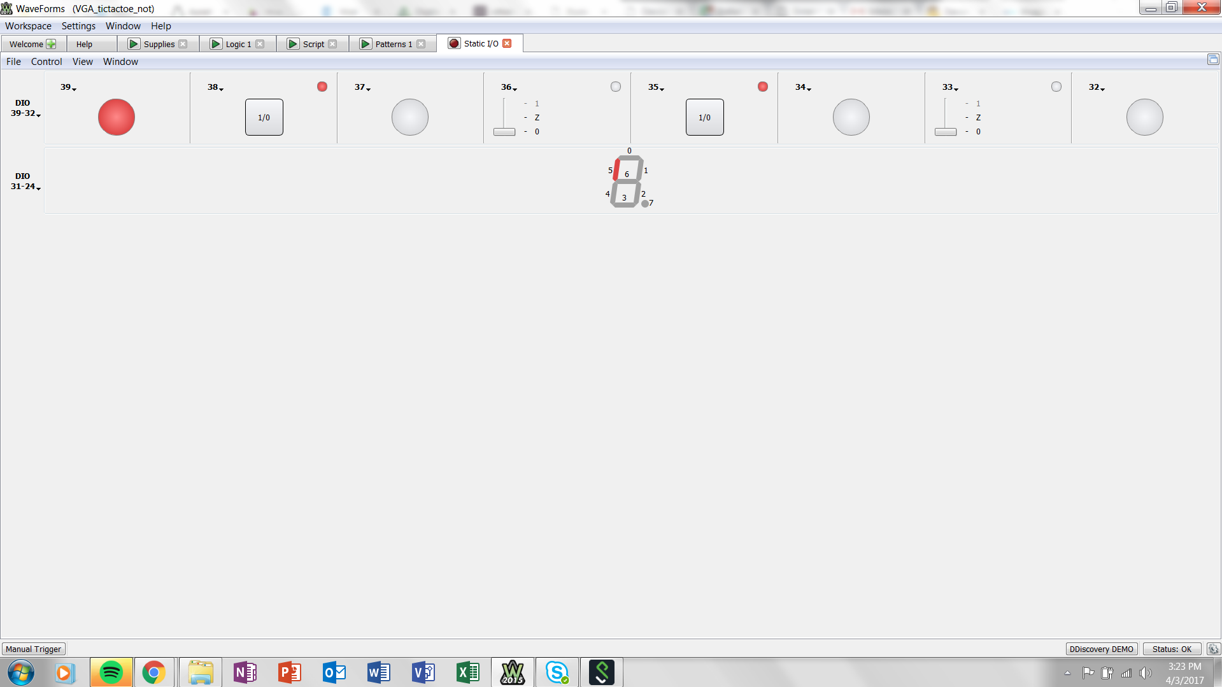The image size is (1222, 687).
Task: Close the Script tab
Action: click(332, 44)
